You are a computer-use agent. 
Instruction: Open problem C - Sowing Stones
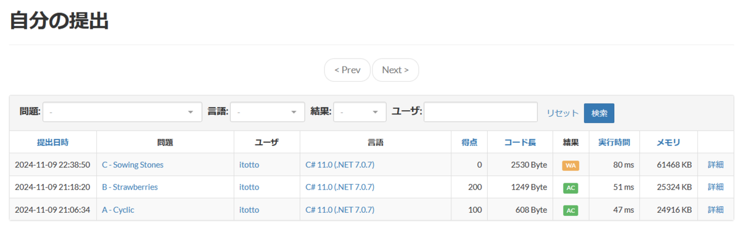[133, 165]
